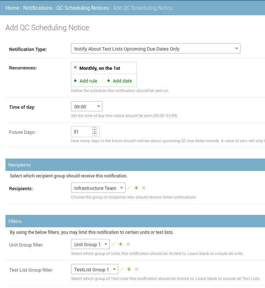The image size is (265, 288).
Task: Click the Recipients section header
Action: [x=135, y=165]
